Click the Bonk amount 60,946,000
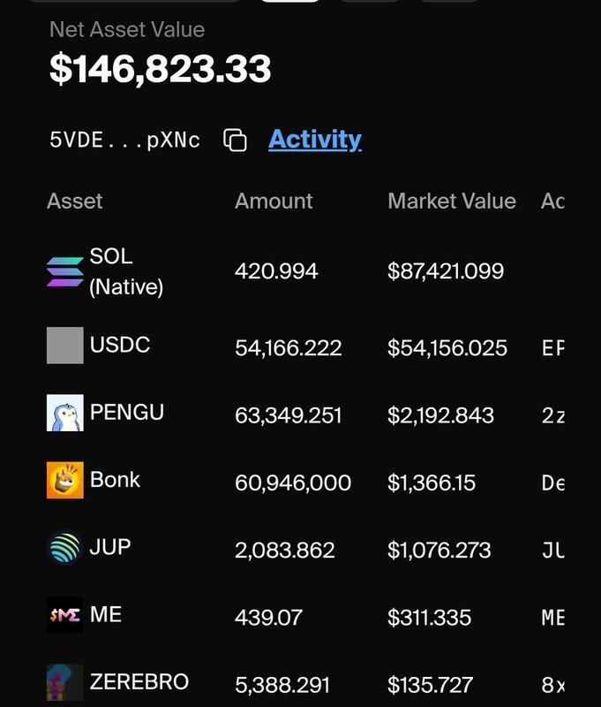601x707 pixels. tap(293, 483)
